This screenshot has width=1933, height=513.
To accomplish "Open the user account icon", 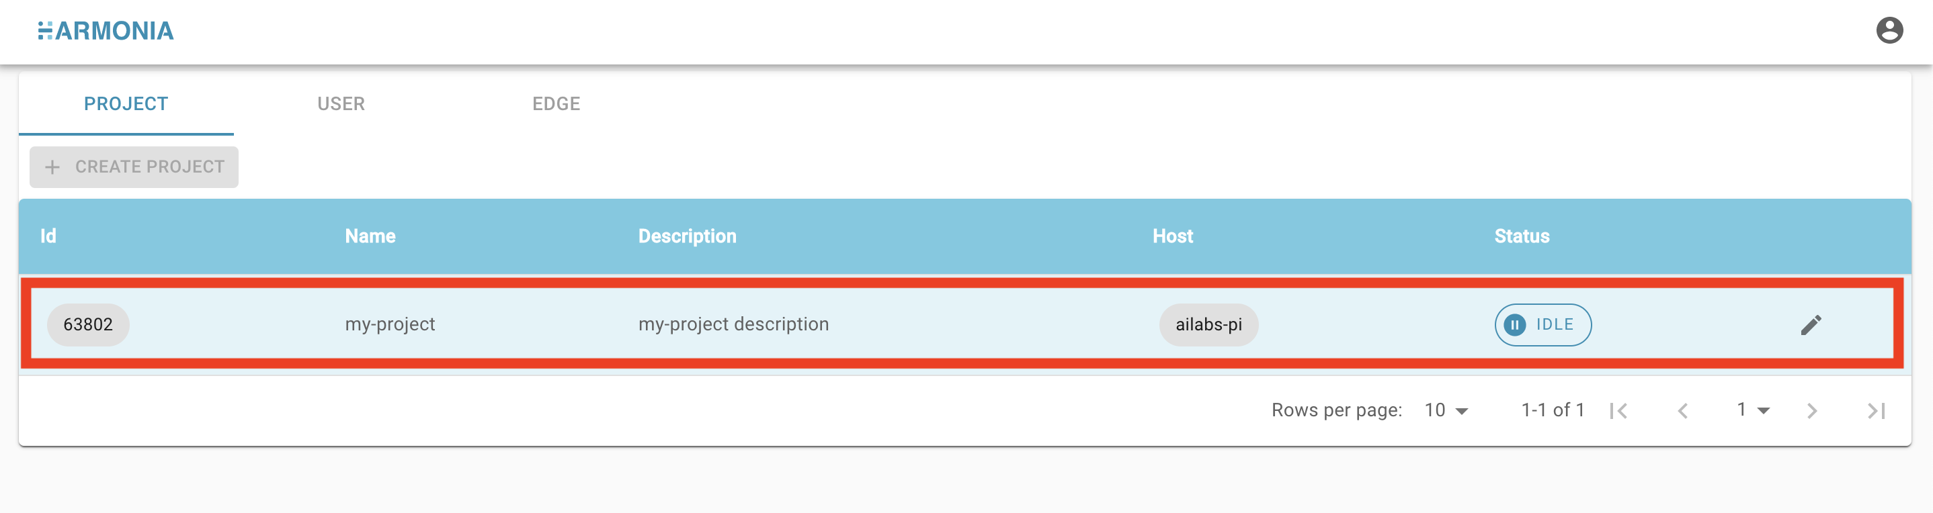I will pyautogui.click(x=1889, y=31).
